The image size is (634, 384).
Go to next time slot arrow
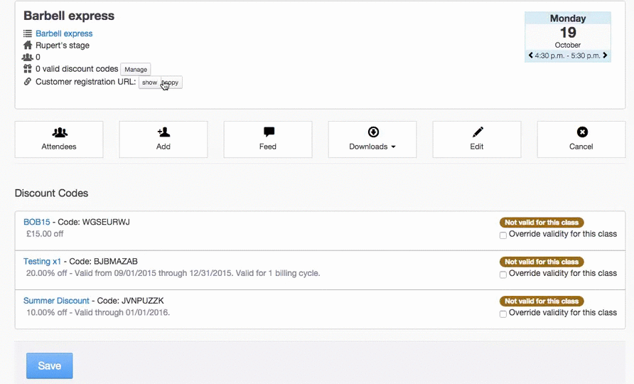[605, 55]
